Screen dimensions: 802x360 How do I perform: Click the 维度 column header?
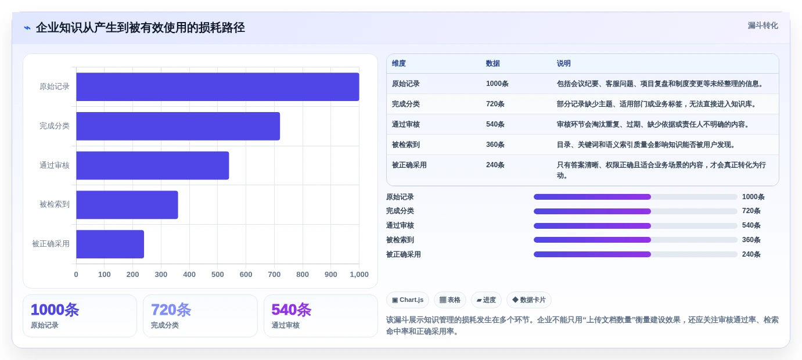point(399,63)
